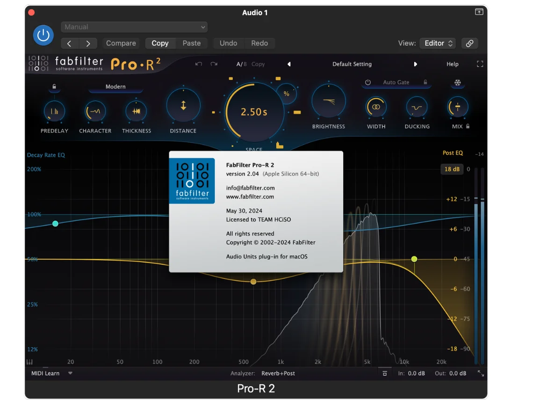Open the View Editor dropdown
The height and width of the screenshot is (400, 533).
pyautogui.click(x=438, y=44)
